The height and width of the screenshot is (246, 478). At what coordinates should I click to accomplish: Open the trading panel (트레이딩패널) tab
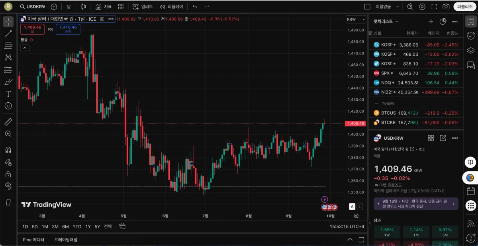pos(66,240)
